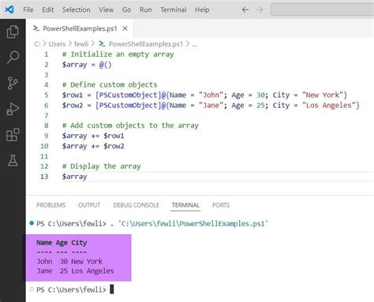Click the C: breadcrumb segment

(37, 44)
